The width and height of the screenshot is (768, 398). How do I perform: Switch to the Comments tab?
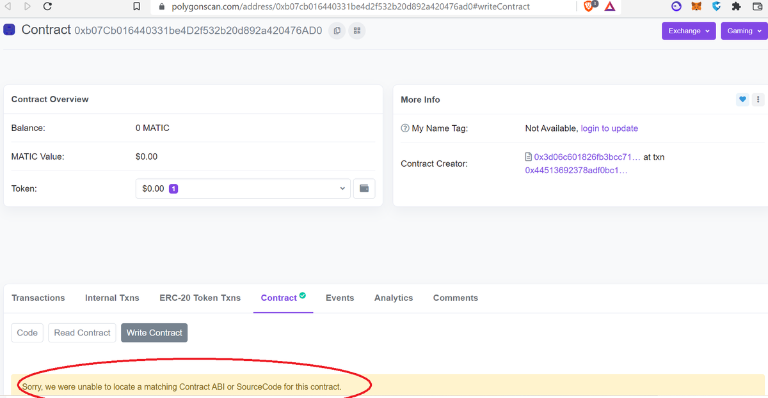(x=456, y=298)
